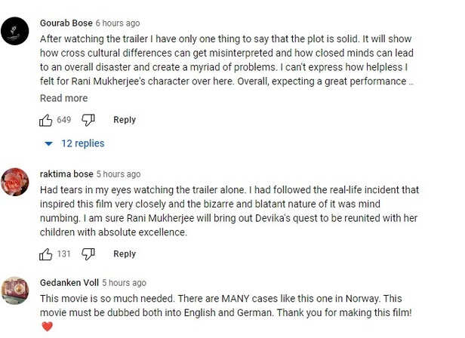Viewport: 465px width, 338px height.
Task: Open Gedanken Voll channel name link
Action: (69, 283)
